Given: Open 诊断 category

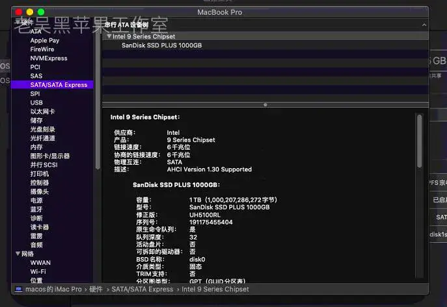Looking at the screenshot, I should click(36, 218).
